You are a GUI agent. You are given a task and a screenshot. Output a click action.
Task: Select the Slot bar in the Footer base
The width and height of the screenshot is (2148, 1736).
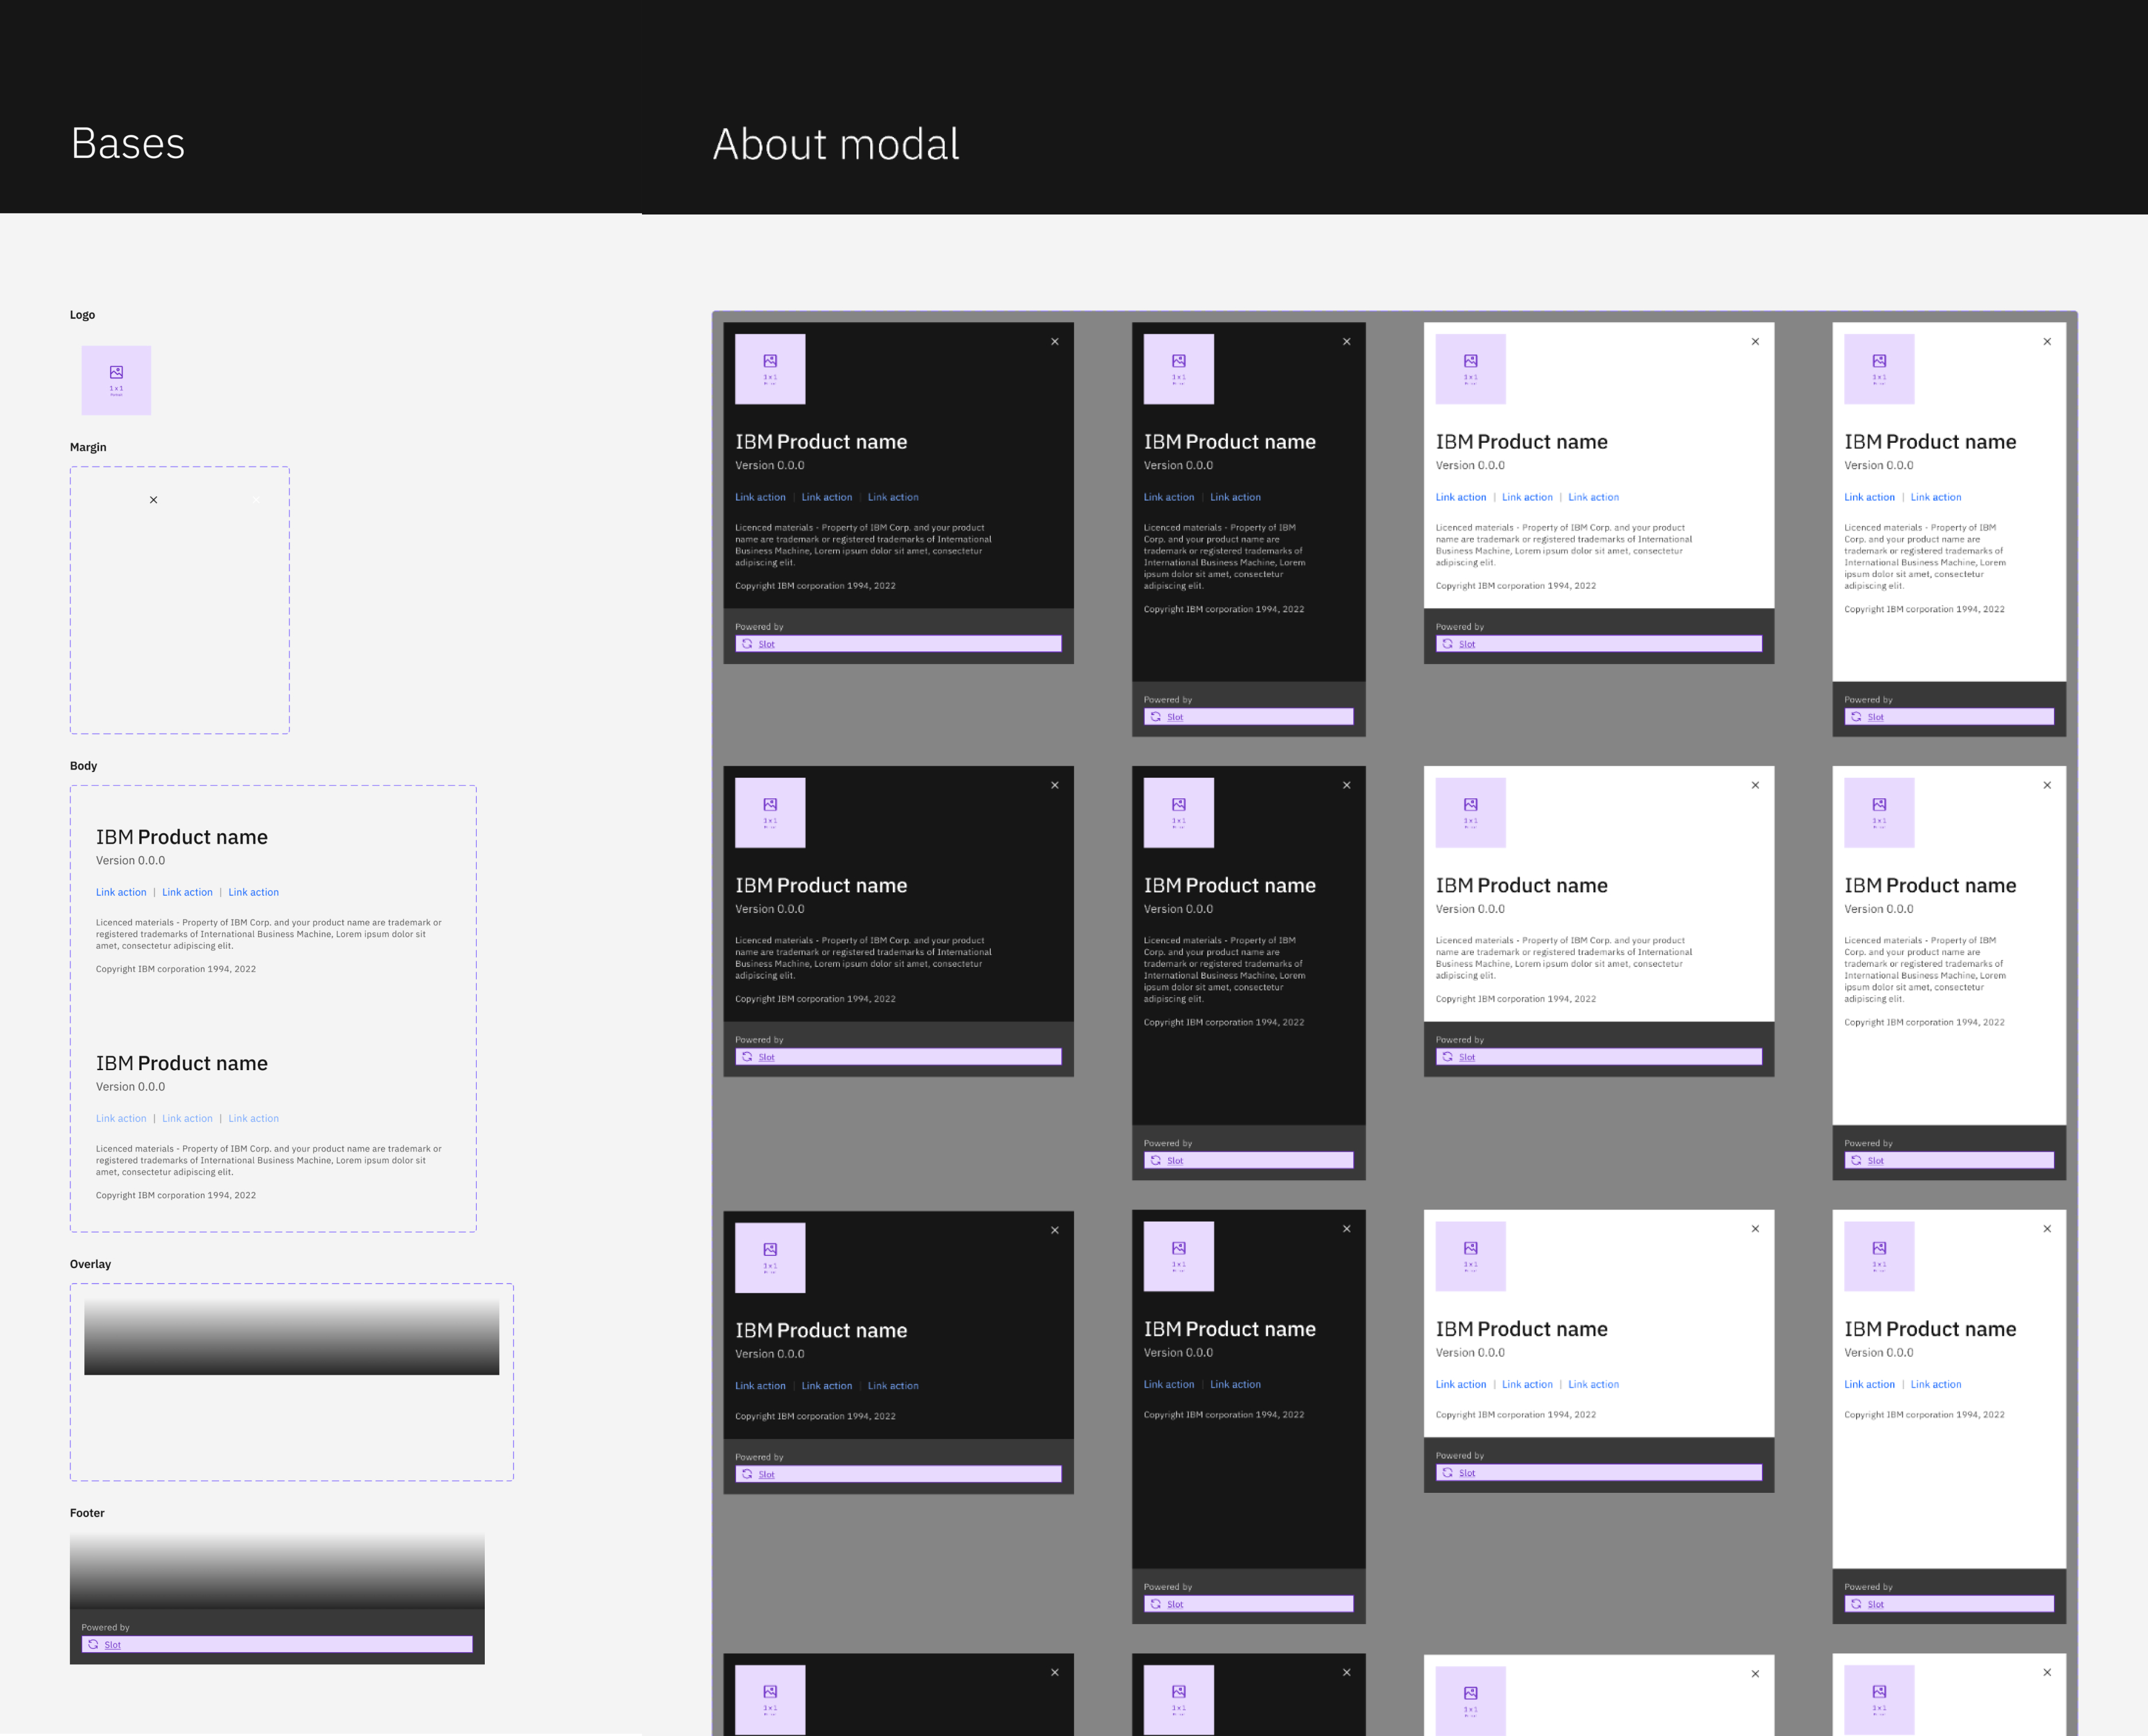pos(277,1644)
